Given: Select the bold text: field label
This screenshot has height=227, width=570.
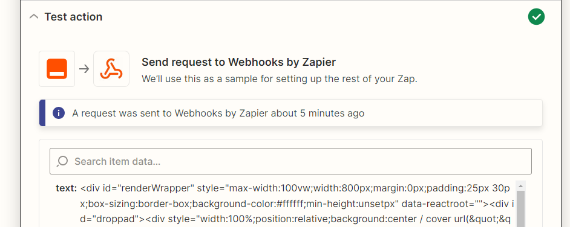Looking at the screenshot, I should point(66,188).
